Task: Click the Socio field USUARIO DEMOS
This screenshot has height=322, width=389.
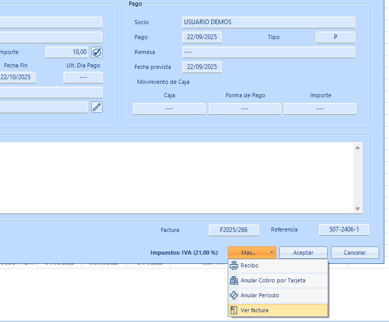Action: (x=268, y=23)
